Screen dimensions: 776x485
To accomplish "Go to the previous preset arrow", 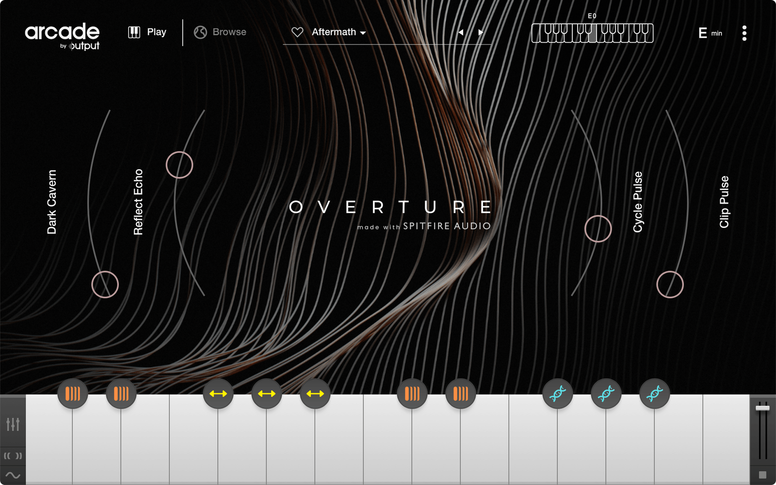I will point(461,32).
